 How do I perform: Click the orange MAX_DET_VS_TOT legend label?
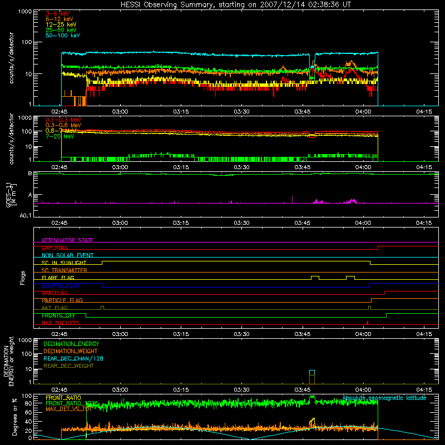point(68,409)
